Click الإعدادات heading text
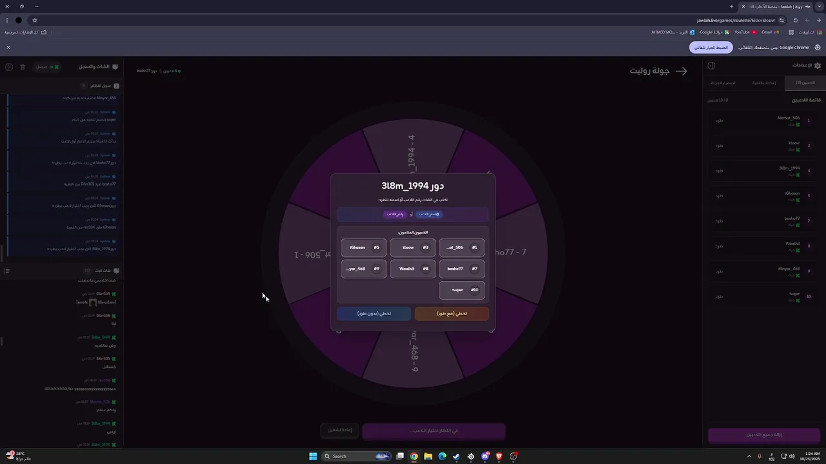 [x=801, y=66]
